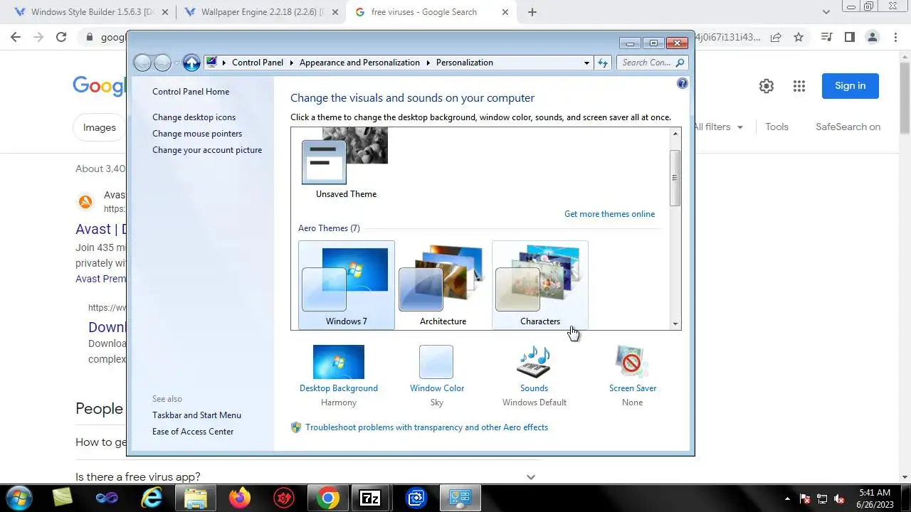This screenshot has height=512, width=911.
Task: Show hidden system tray icons
Action: click(x=787, y=498)
